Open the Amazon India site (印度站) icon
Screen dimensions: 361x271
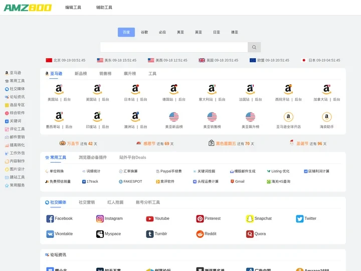(97, 116)
